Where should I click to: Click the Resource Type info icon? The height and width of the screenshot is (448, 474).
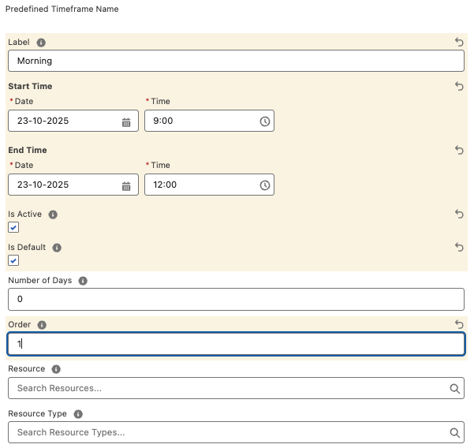click(78, 414)
